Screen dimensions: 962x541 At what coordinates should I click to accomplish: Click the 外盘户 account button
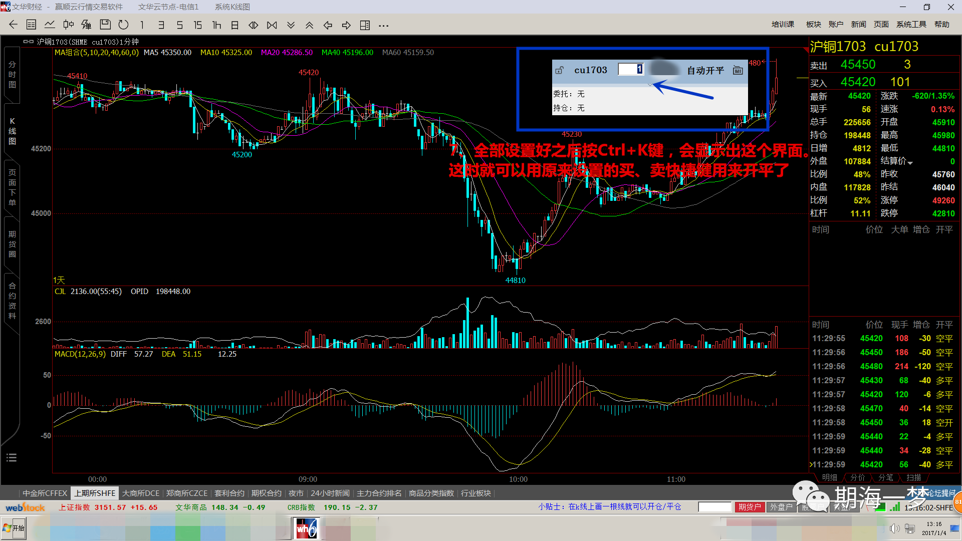(x=781, y=507)
